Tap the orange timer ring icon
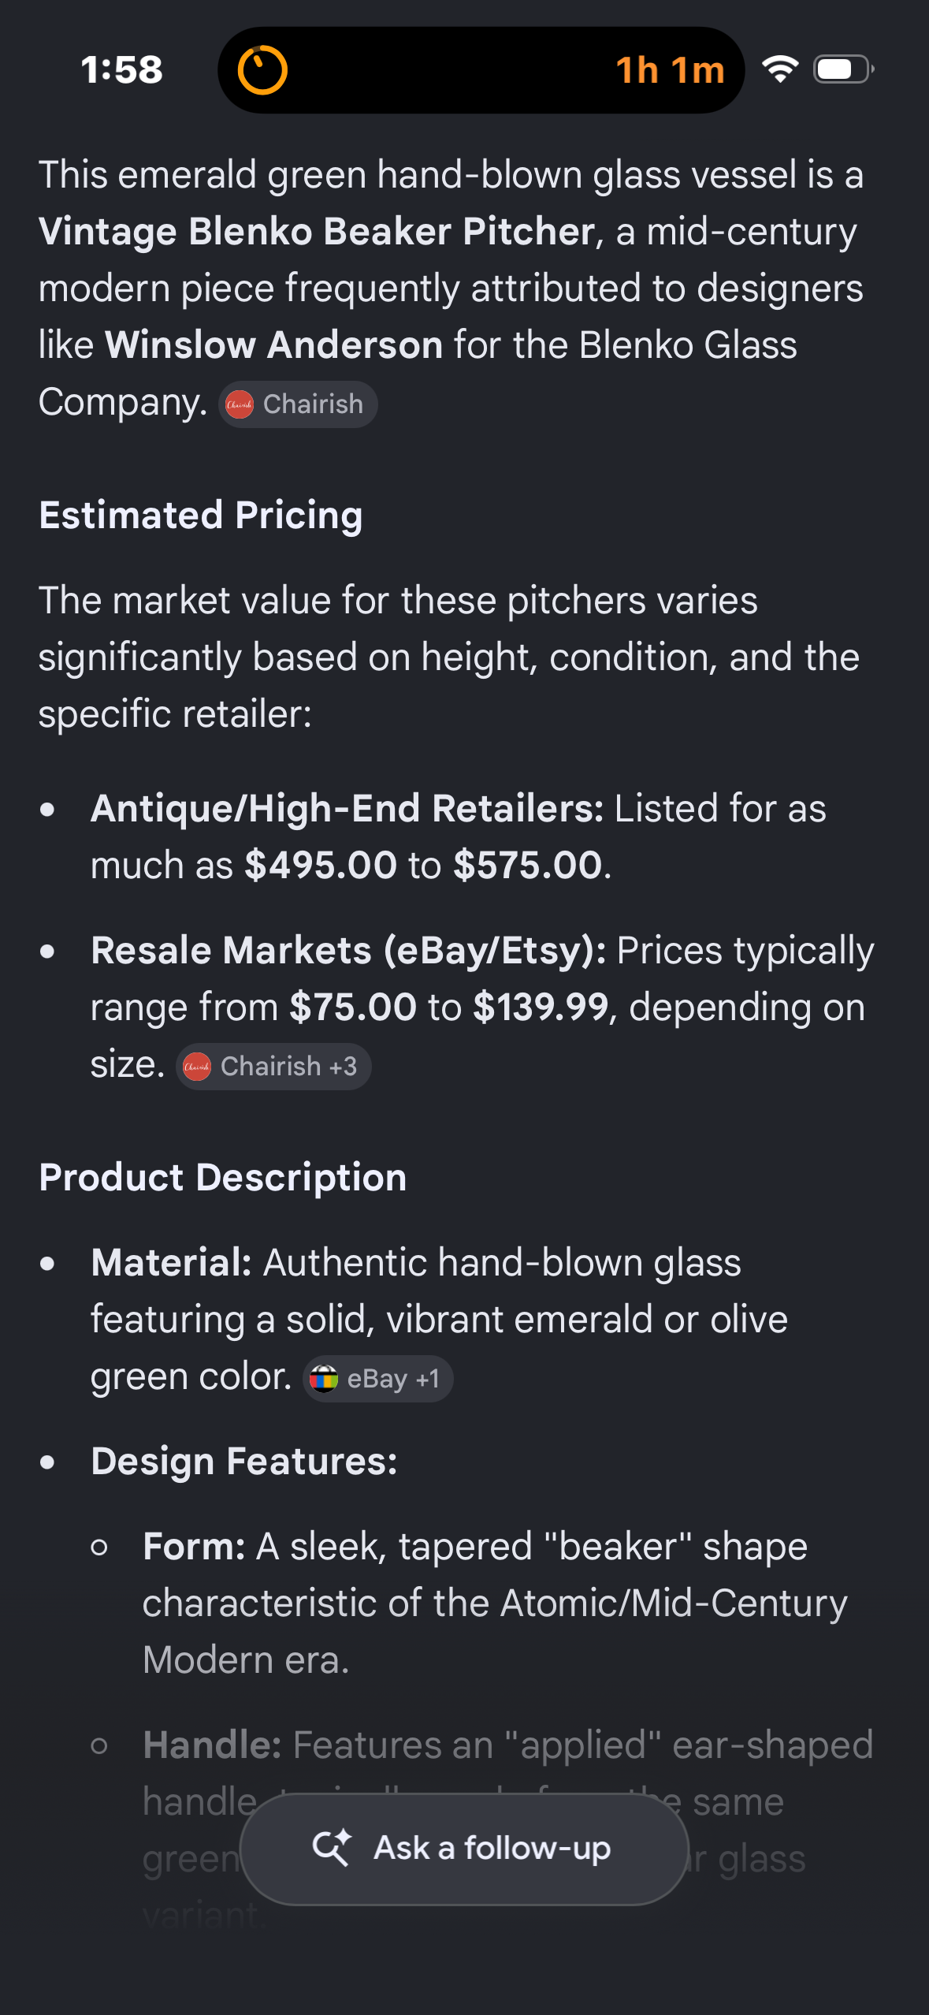Image resolution: width=929 pixels, height=2015 pixels. click(x=262, y=70)
